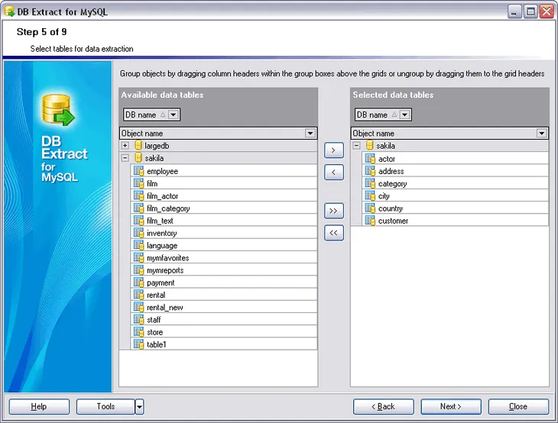Click the mymfavorites table icon
The height and width of the screenshot is (423, 558).
[x=138, y=258]
